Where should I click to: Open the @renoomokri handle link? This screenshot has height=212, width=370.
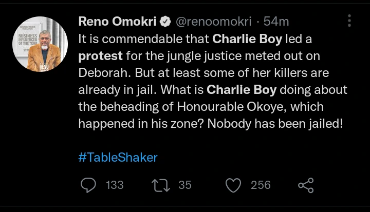pyautogui.click(x=214, y=22)
